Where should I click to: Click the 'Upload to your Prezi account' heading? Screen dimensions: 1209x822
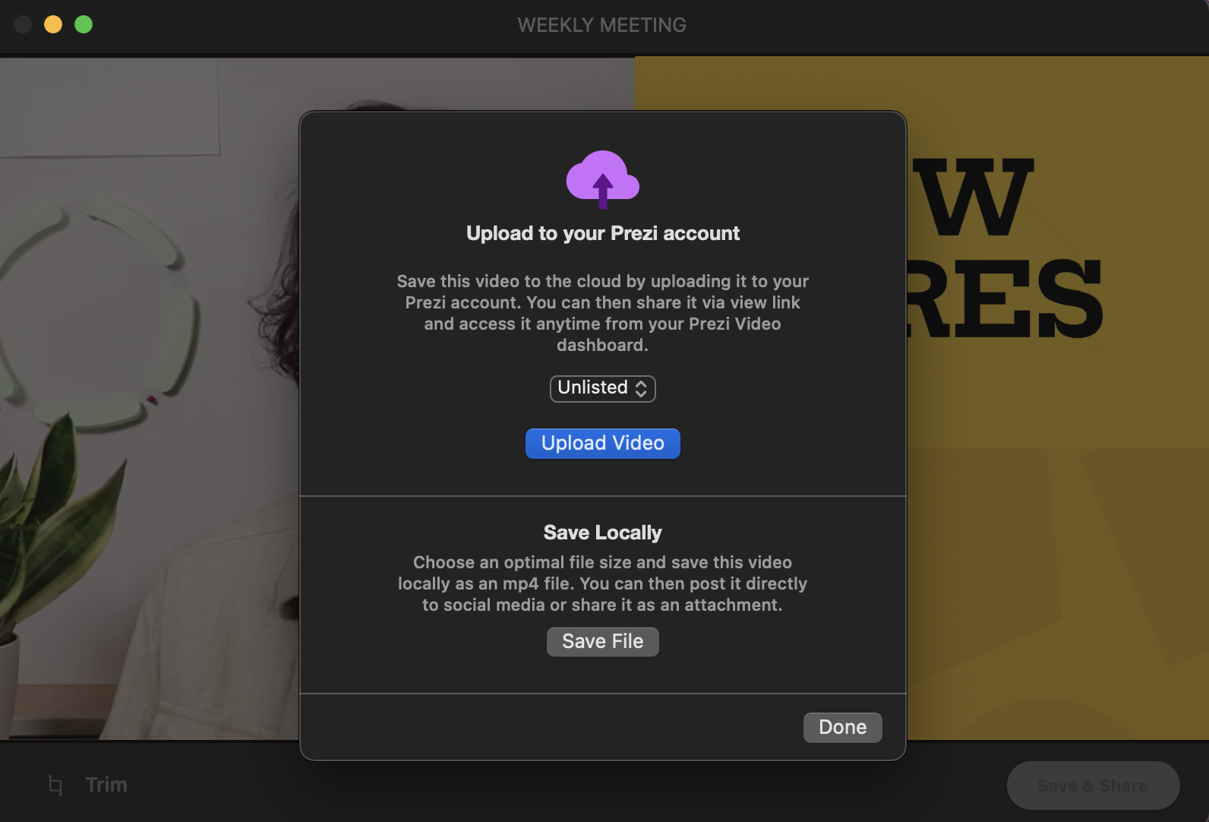602,233
